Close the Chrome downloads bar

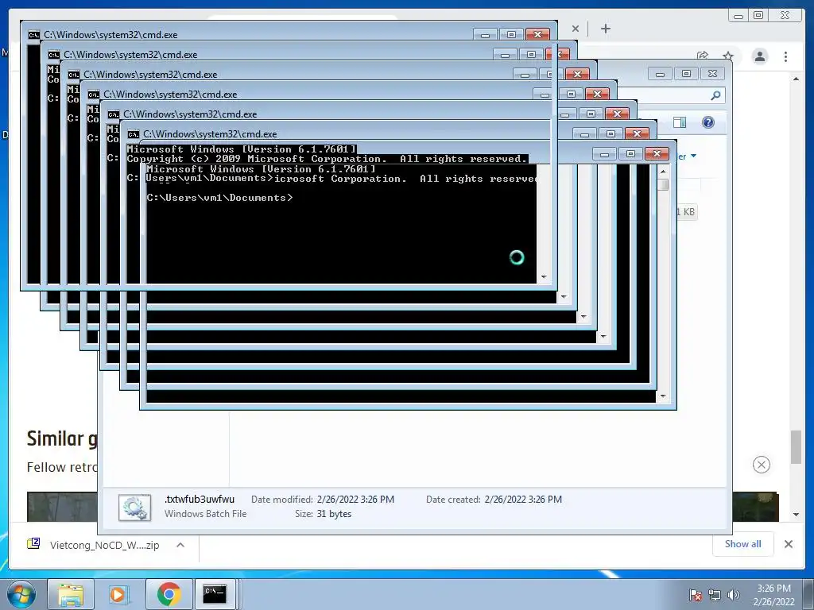coord(789,544)
